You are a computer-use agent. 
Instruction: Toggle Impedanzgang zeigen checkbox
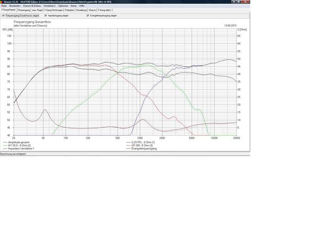pos(46,16)
